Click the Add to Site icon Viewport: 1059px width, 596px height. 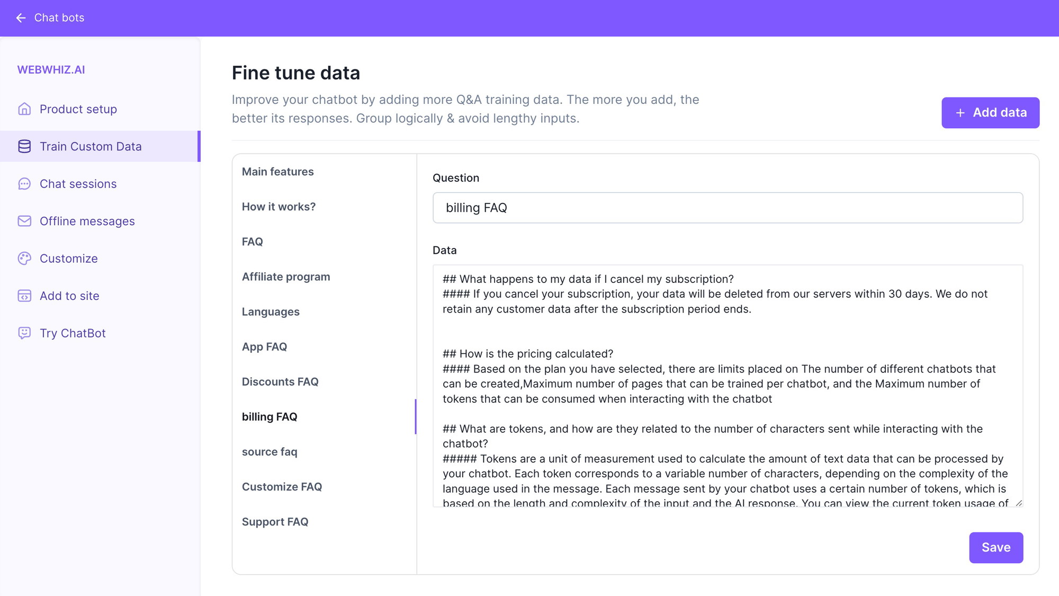click(23, 296)
